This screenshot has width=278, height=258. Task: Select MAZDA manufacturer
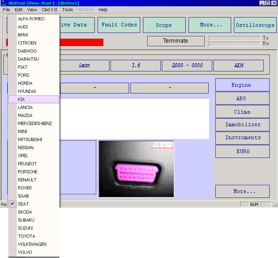pos(34,116)
